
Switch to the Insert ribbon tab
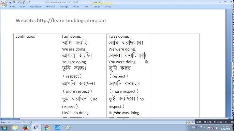tap(23, 7)
